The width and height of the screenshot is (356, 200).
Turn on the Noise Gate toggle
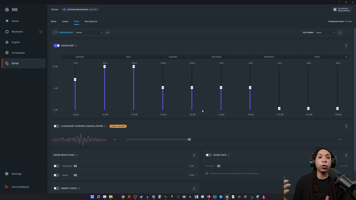tap(209, 155)
